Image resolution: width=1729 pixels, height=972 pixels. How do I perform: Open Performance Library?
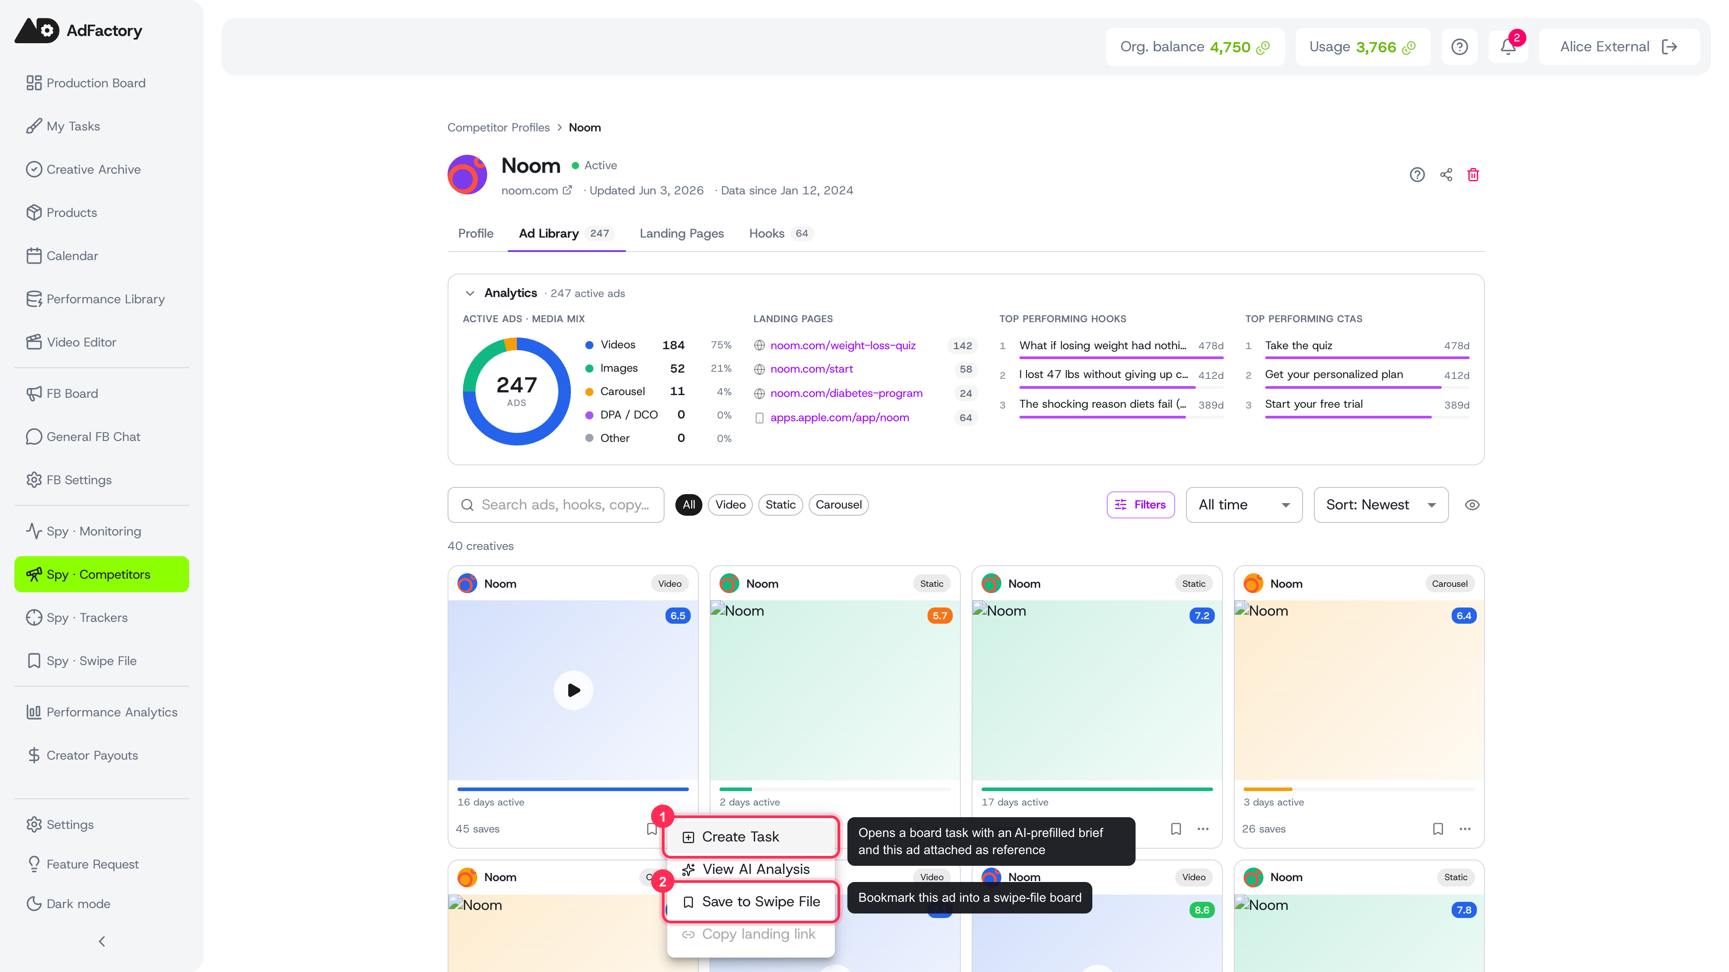pyautogui.click(x=101, y=299)
